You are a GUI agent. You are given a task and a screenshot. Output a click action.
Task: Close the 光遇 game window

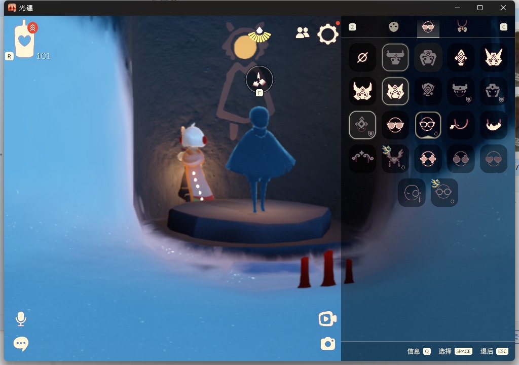[503, 8]
